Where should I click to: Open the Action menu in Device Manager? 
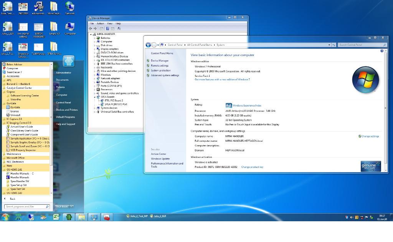(x=100, y=23)
